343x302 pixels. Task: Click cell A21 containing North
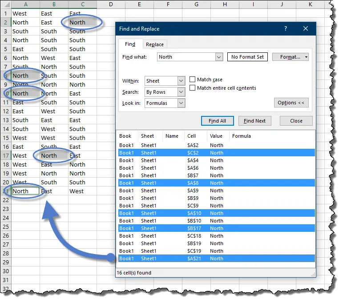tap(26, 191)
